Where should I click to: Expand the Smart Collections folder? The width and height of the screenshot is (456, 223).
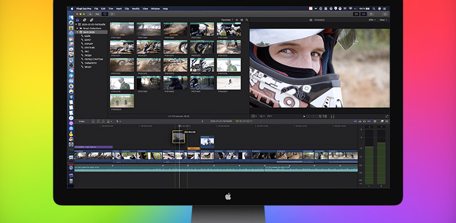77,28
